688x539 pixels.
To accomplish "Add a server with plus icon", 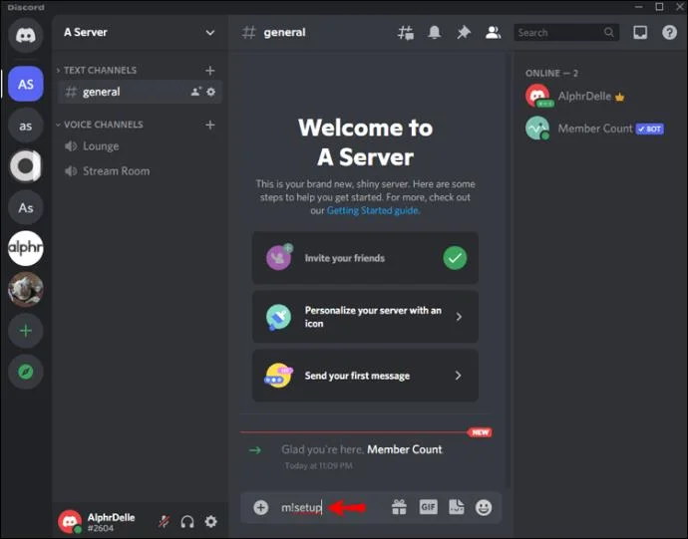I will [x=26, y=330].
